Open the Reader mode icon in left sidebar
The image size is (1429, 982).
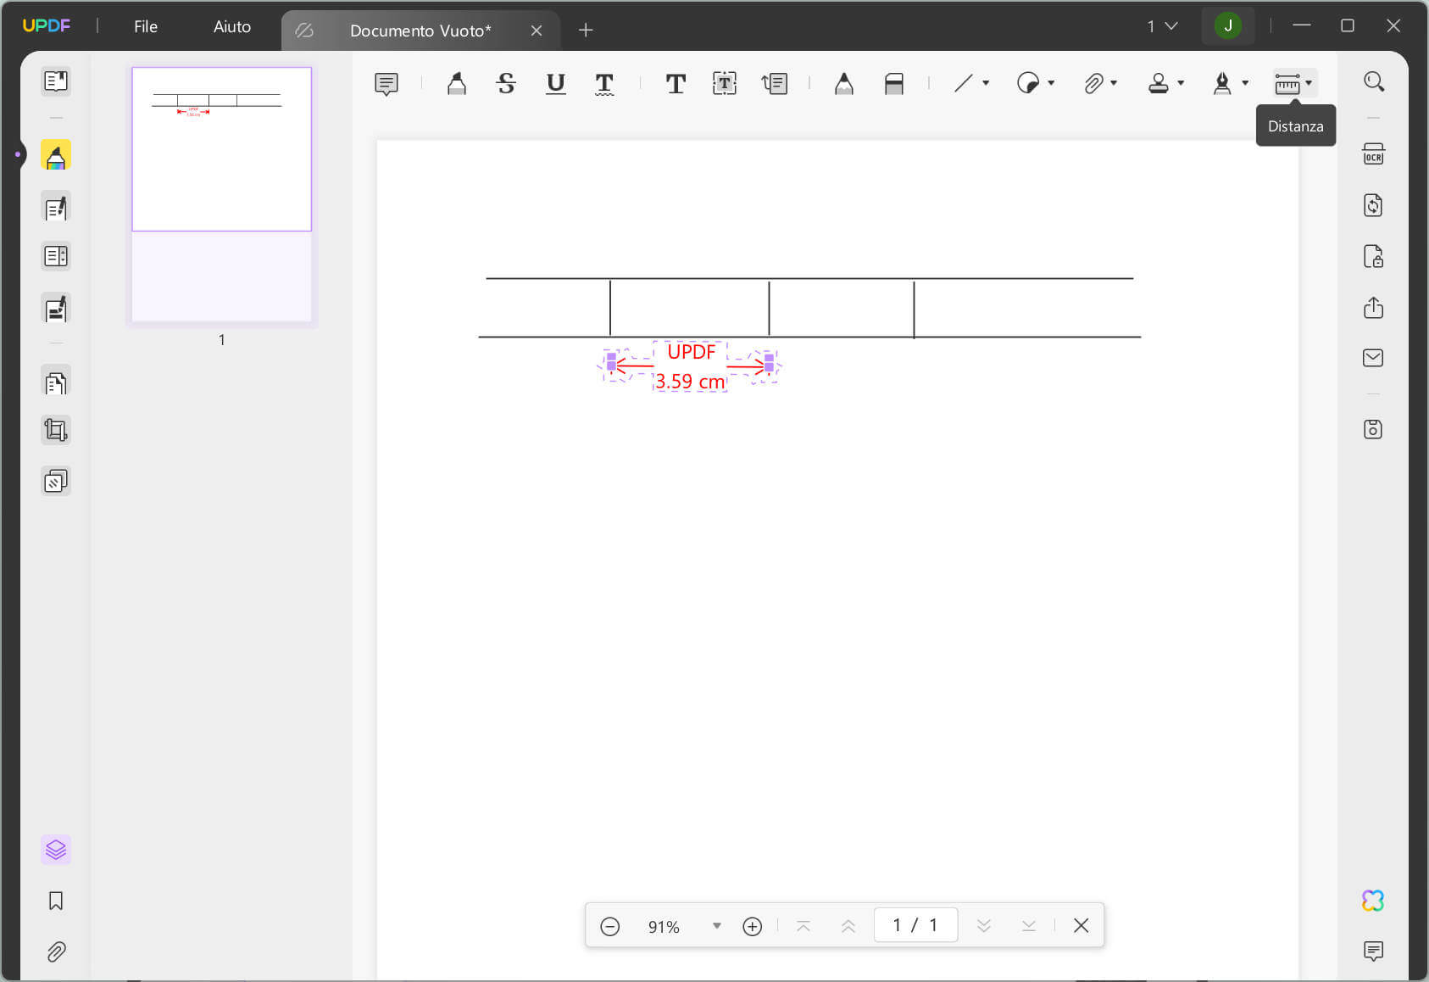tap(56, 81)
